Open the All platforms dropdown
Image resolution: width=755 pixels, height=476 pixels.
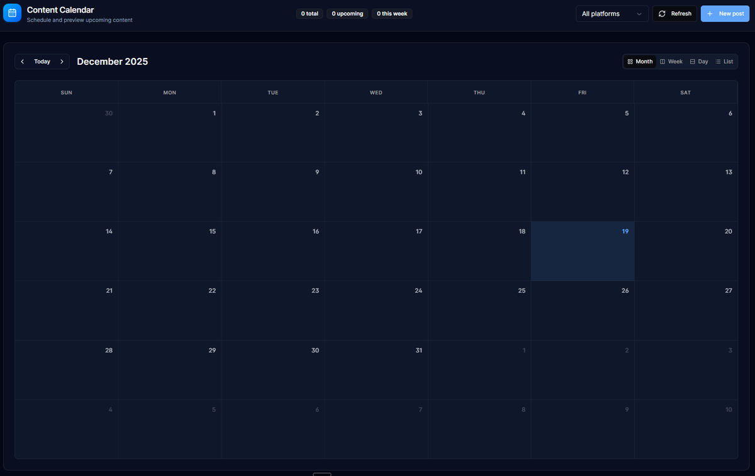tap(612, 14)
